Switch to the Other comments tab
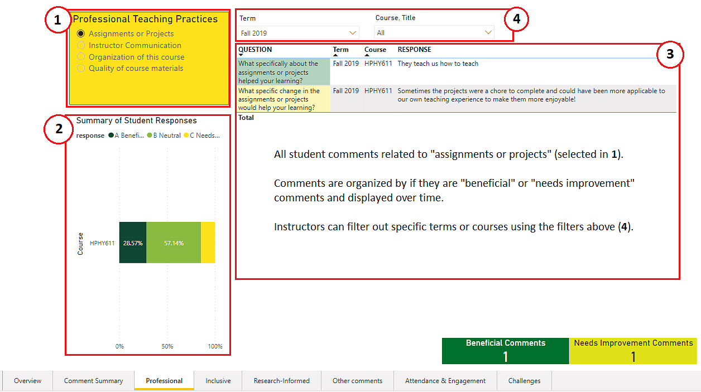This screenshot has height=392, width=701. coord(357,381)
